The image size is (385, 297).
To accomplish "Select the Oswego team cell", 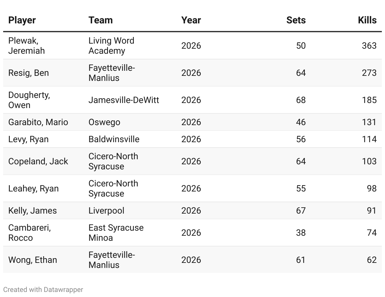I will tap(104, 122).
